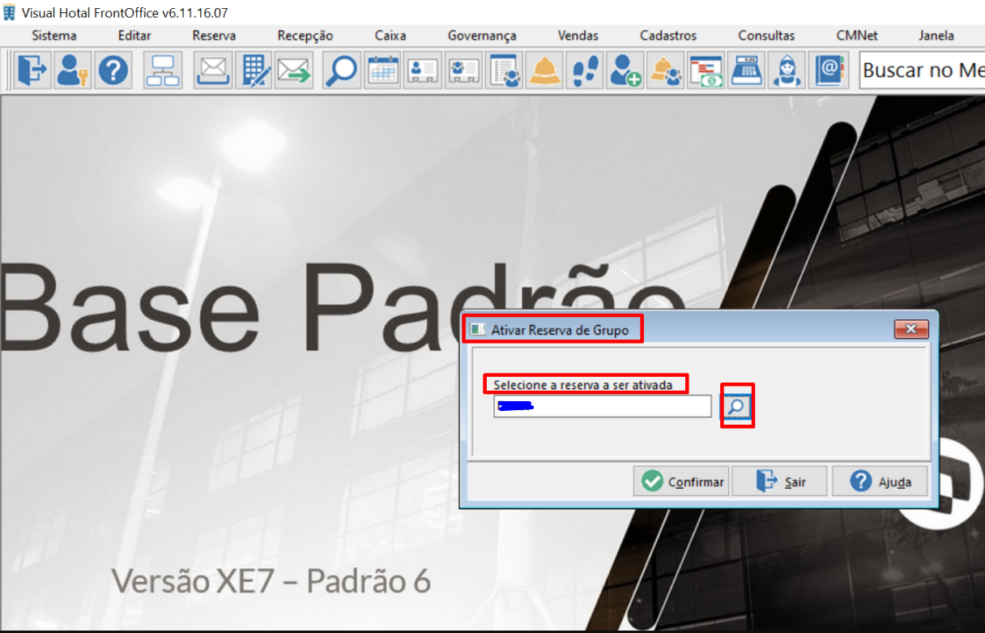This screenshot has height=633, width=985.
Task: Open the CMNet menu
Action: [857, 36]
